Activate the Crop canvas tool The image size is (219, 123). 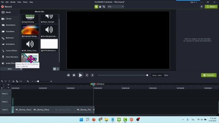tap(104, 6)
